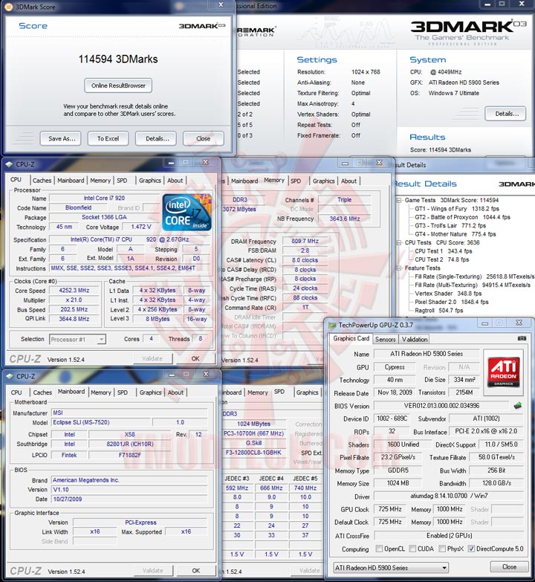Viewport: 535px width, 582px height.
Task: Click Validate in the CPU-Z mainboard window
Action: tap(153, 571)
